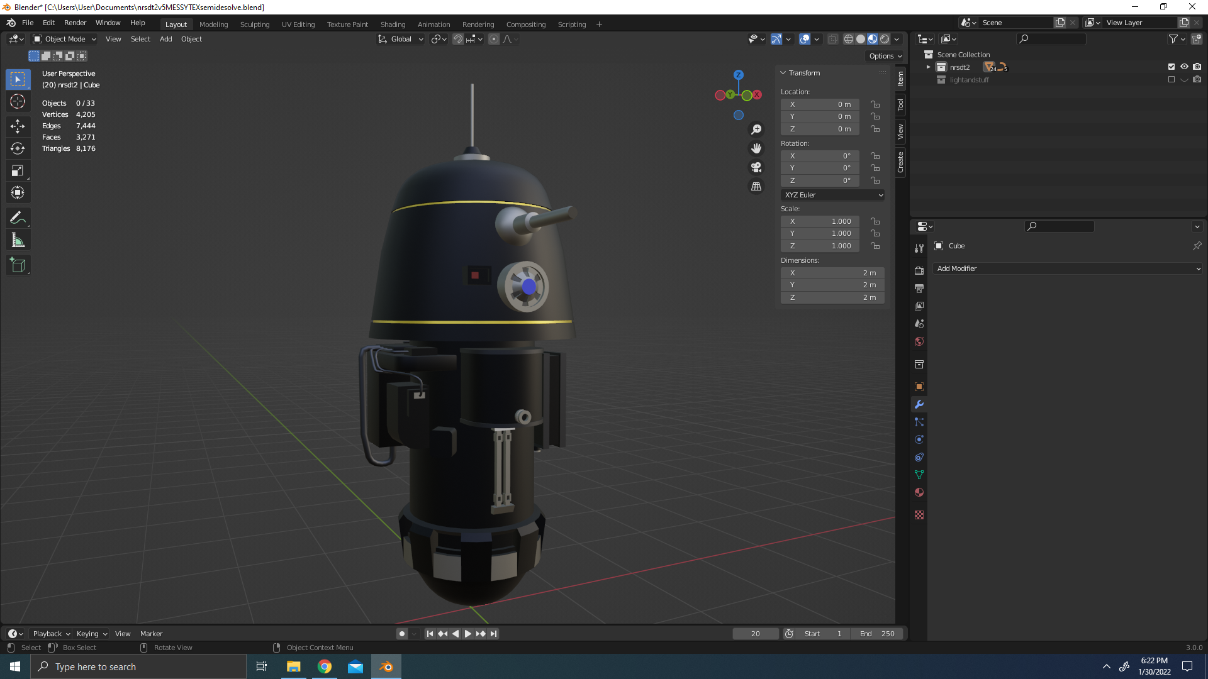
Task: Lock Location X with padlock
Action: [875, 104]
